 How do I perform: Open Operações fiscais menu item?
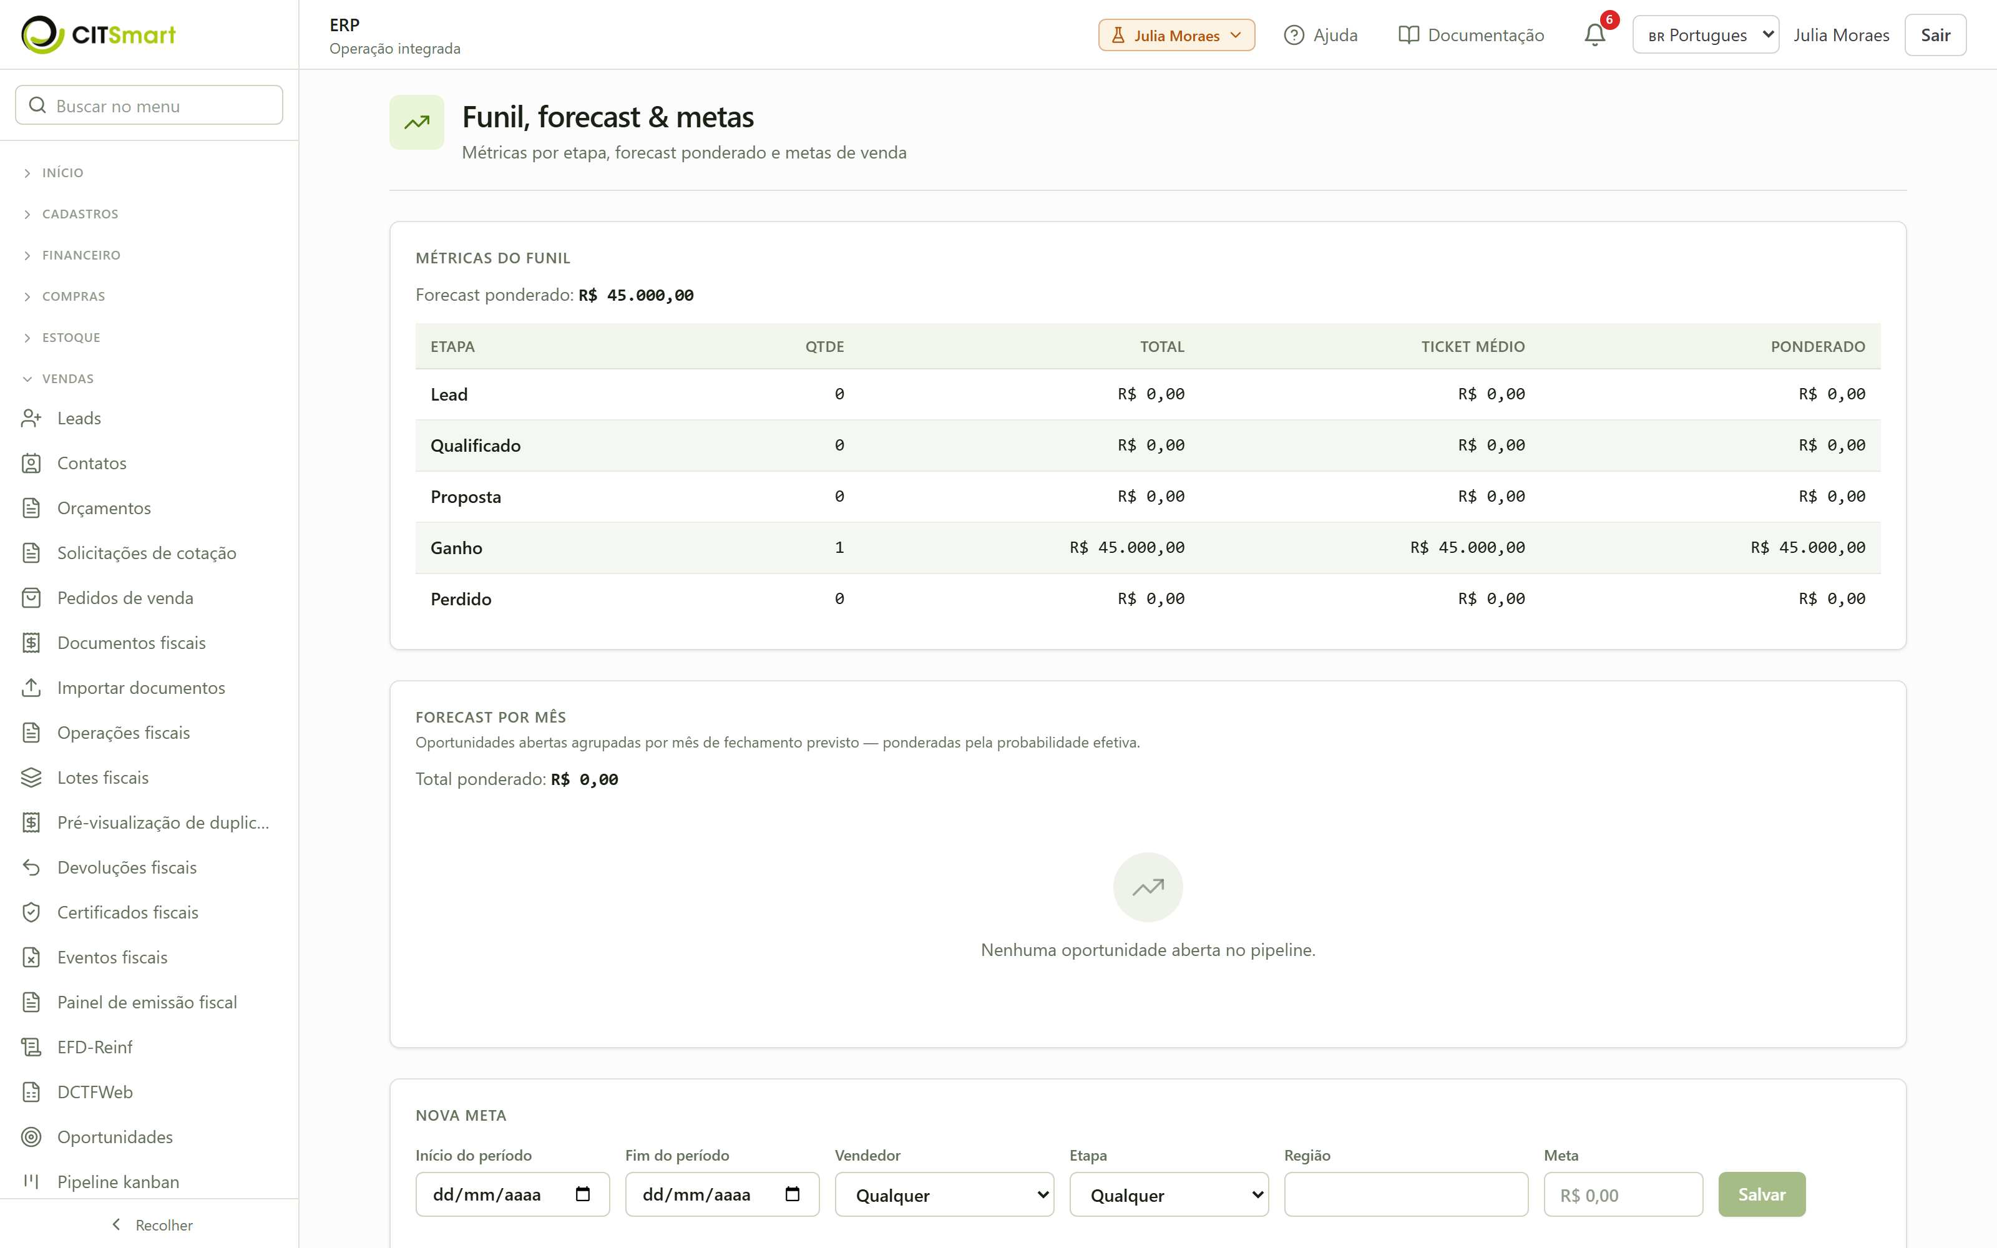(x=124, y=733)
